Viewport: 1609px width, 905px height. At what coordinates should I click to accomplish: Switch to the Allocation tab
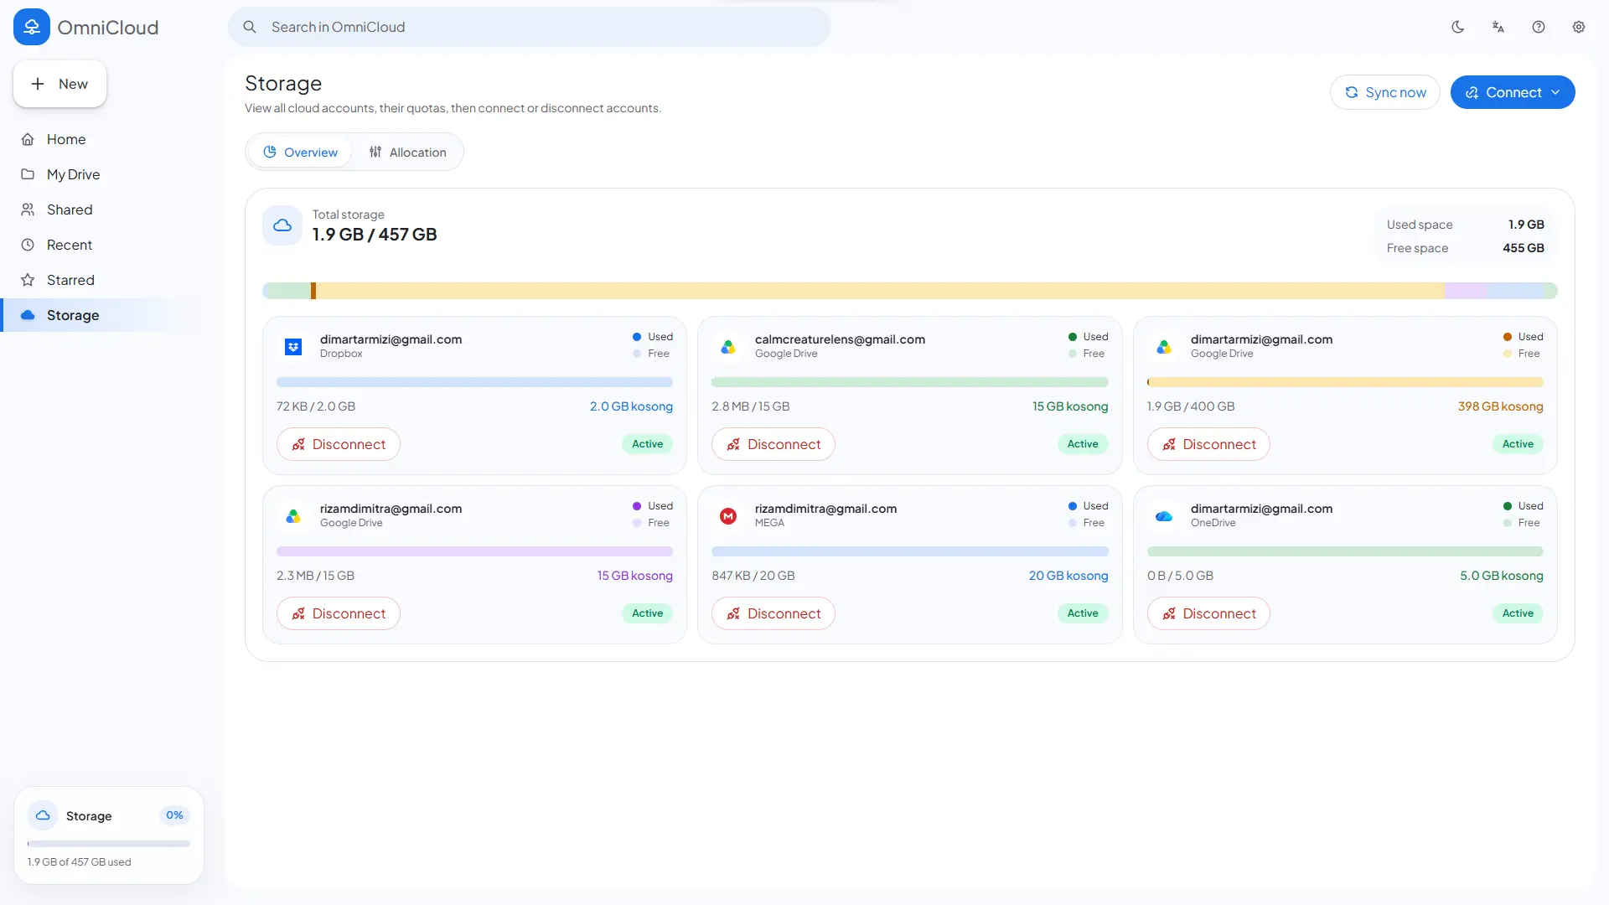pyautogui.click(x=407, y=153)
